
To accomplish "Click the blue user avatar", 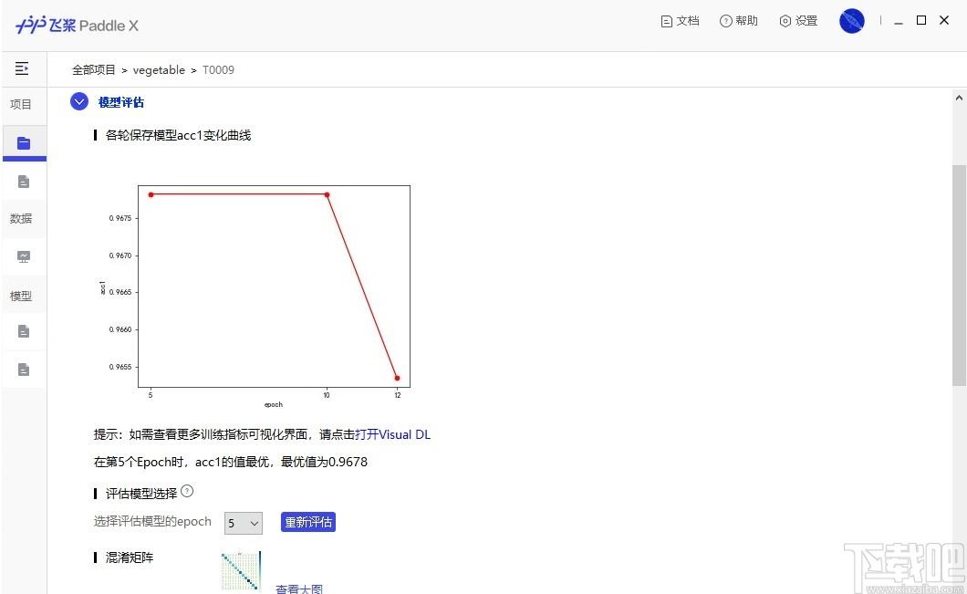I will tap(852, 21).
